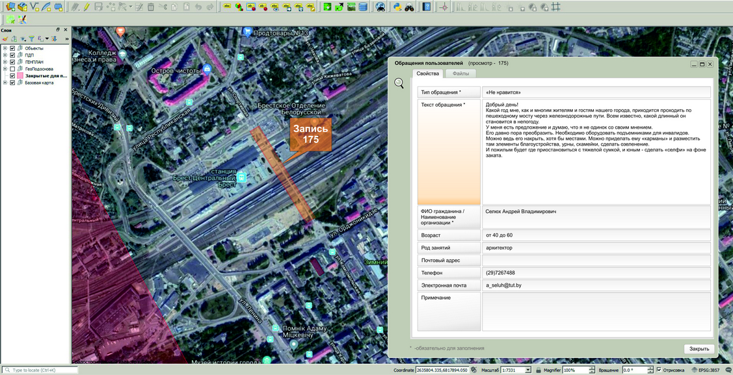Click the filter funnel icon in layers panel
The width and height of the screenshot is (733, 375).
coord(31,39)
